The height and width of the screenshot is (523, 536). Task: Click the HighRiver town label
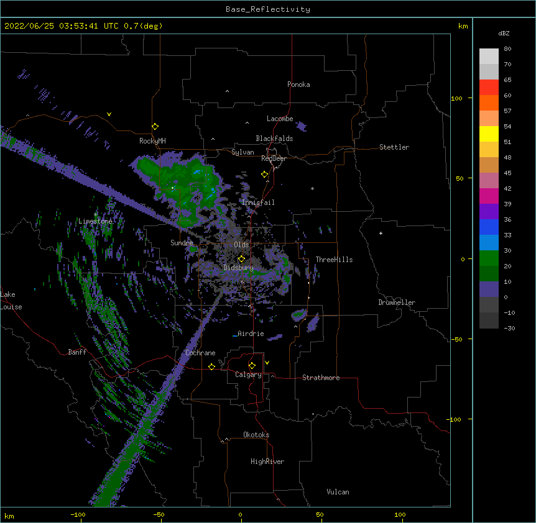tap(267, 462)
